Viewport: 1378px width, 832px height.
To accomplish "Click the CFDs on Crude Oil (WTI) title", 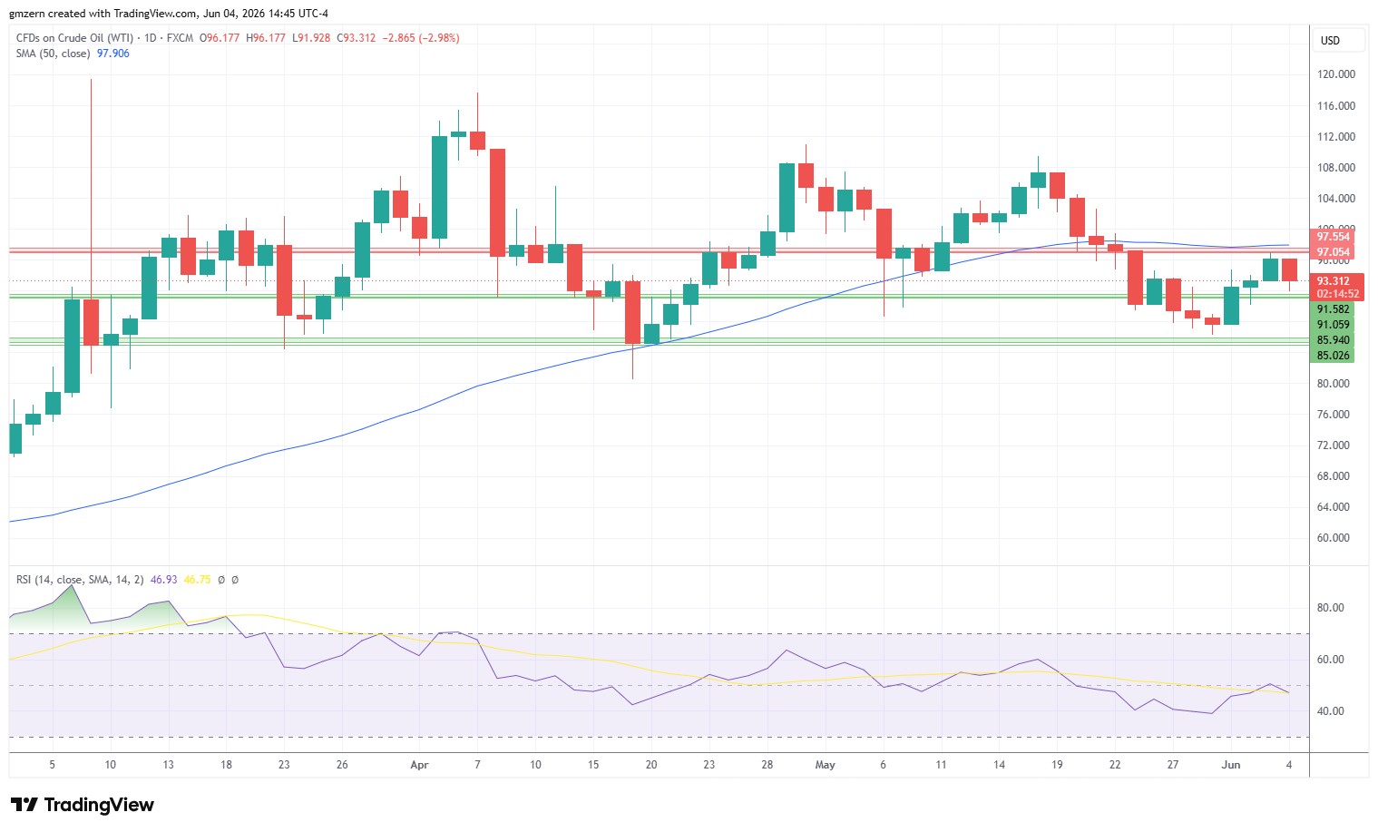I will pos(74,38).
